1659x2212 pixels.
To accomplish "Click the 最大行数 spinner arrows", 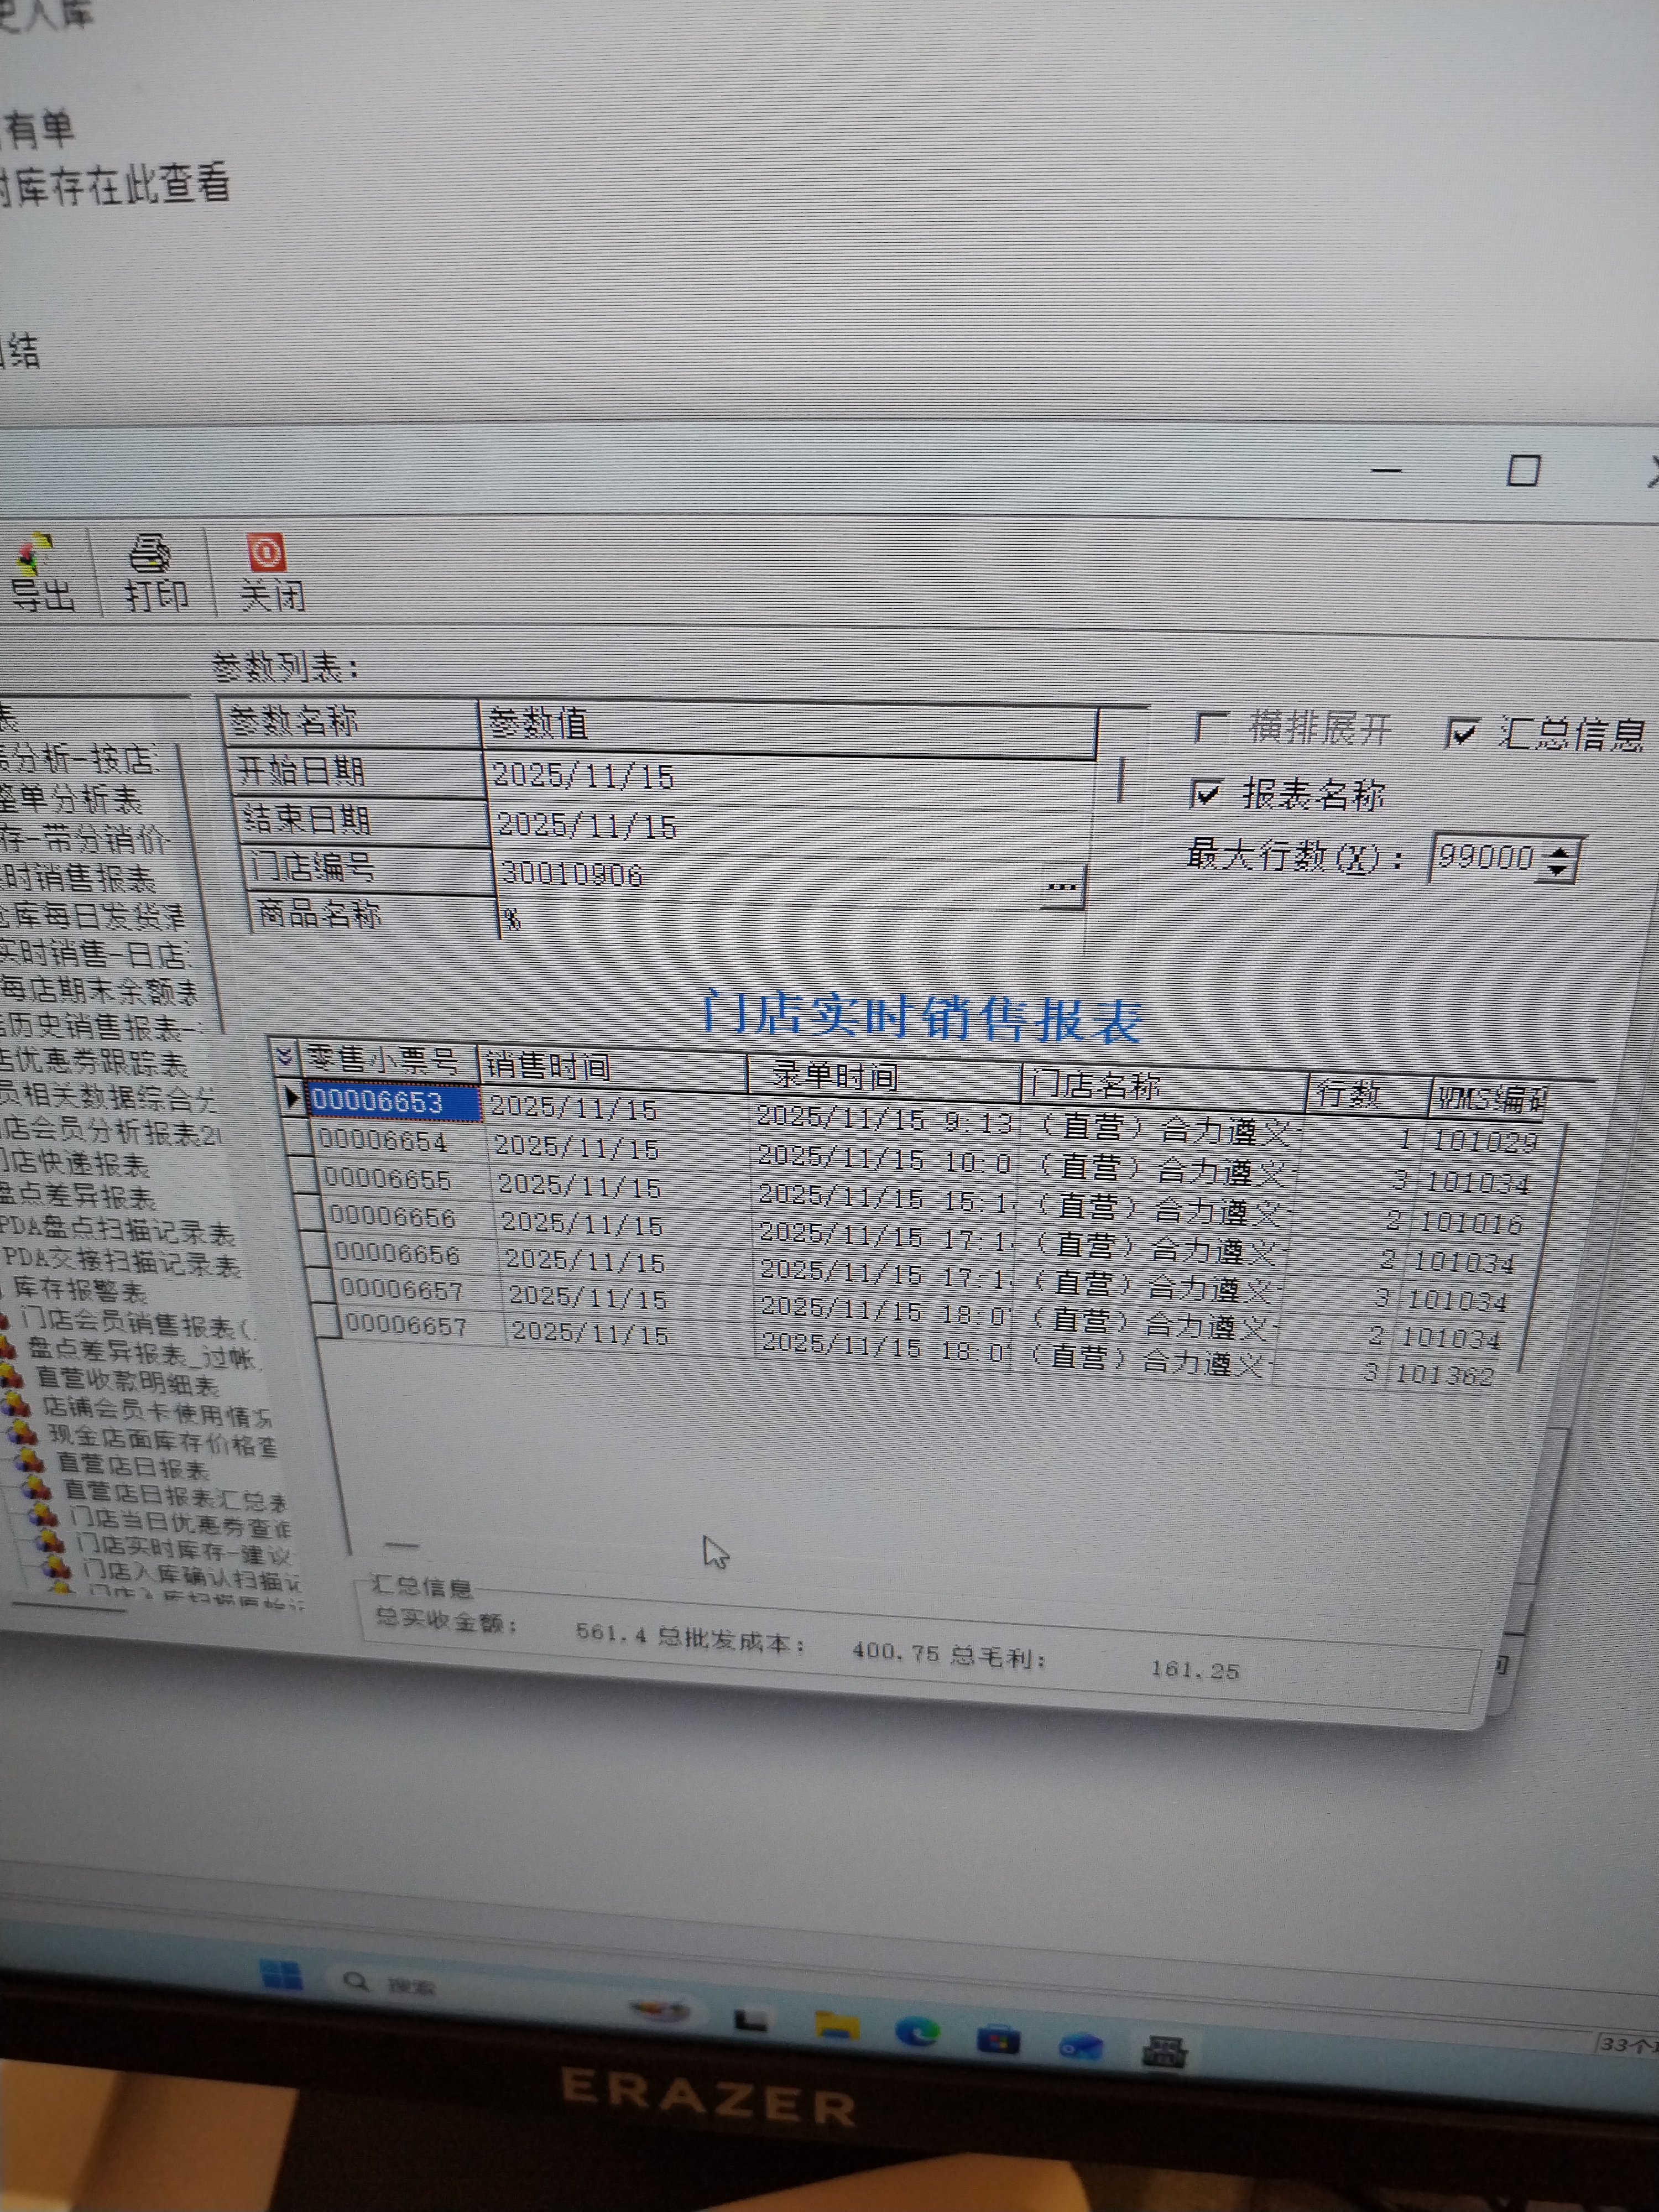I will point(1558,860).
